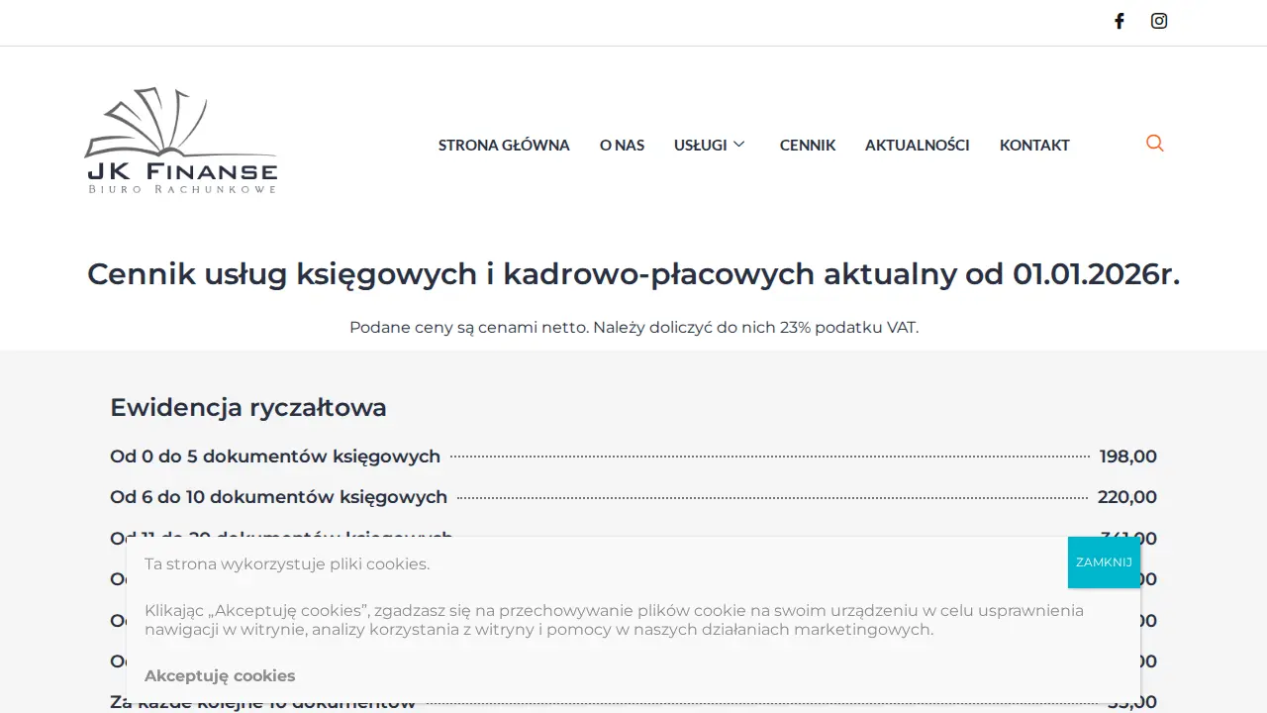Viewport: 1267px width, 713px height.
Task: Go to Strona główna
Action: 504,145
